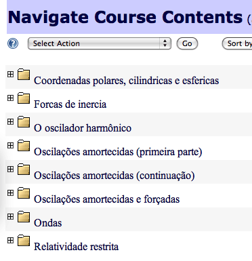
Task: Click folder icon next to Relatividade restrita
Action: click(x=24, y=241)
